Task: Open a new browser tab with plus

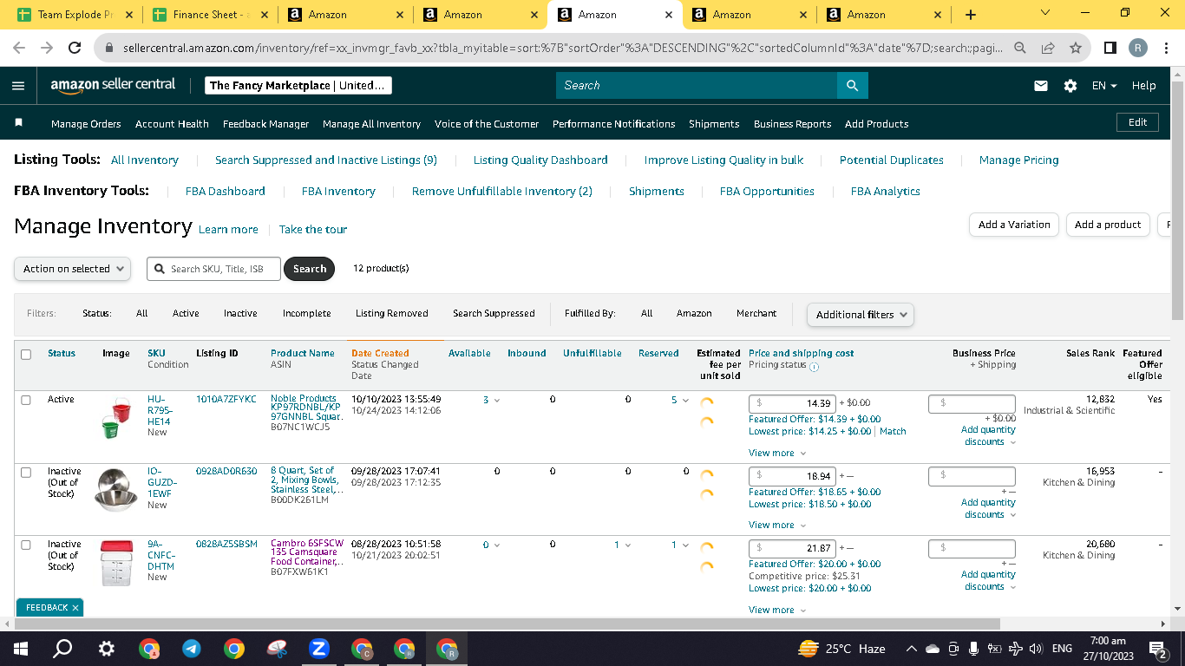Action: coord(971,15)
